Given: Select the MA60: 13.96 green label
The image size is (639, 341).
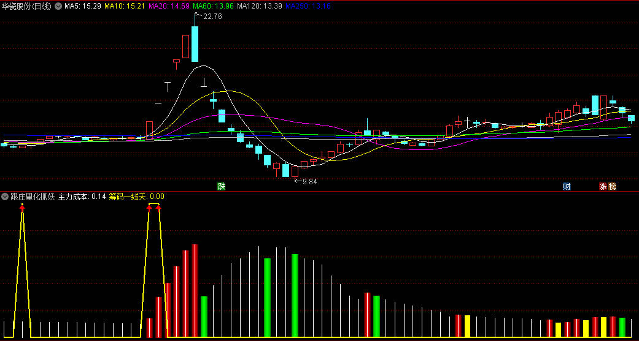Looking at the screenshot, I should click(x=213, y=6).
